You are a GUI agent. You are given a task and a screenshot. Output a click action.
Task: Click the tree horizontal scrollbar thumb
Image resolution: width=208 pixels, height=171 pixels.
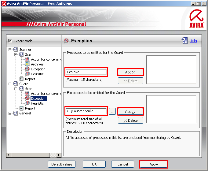tap(31, 155)
